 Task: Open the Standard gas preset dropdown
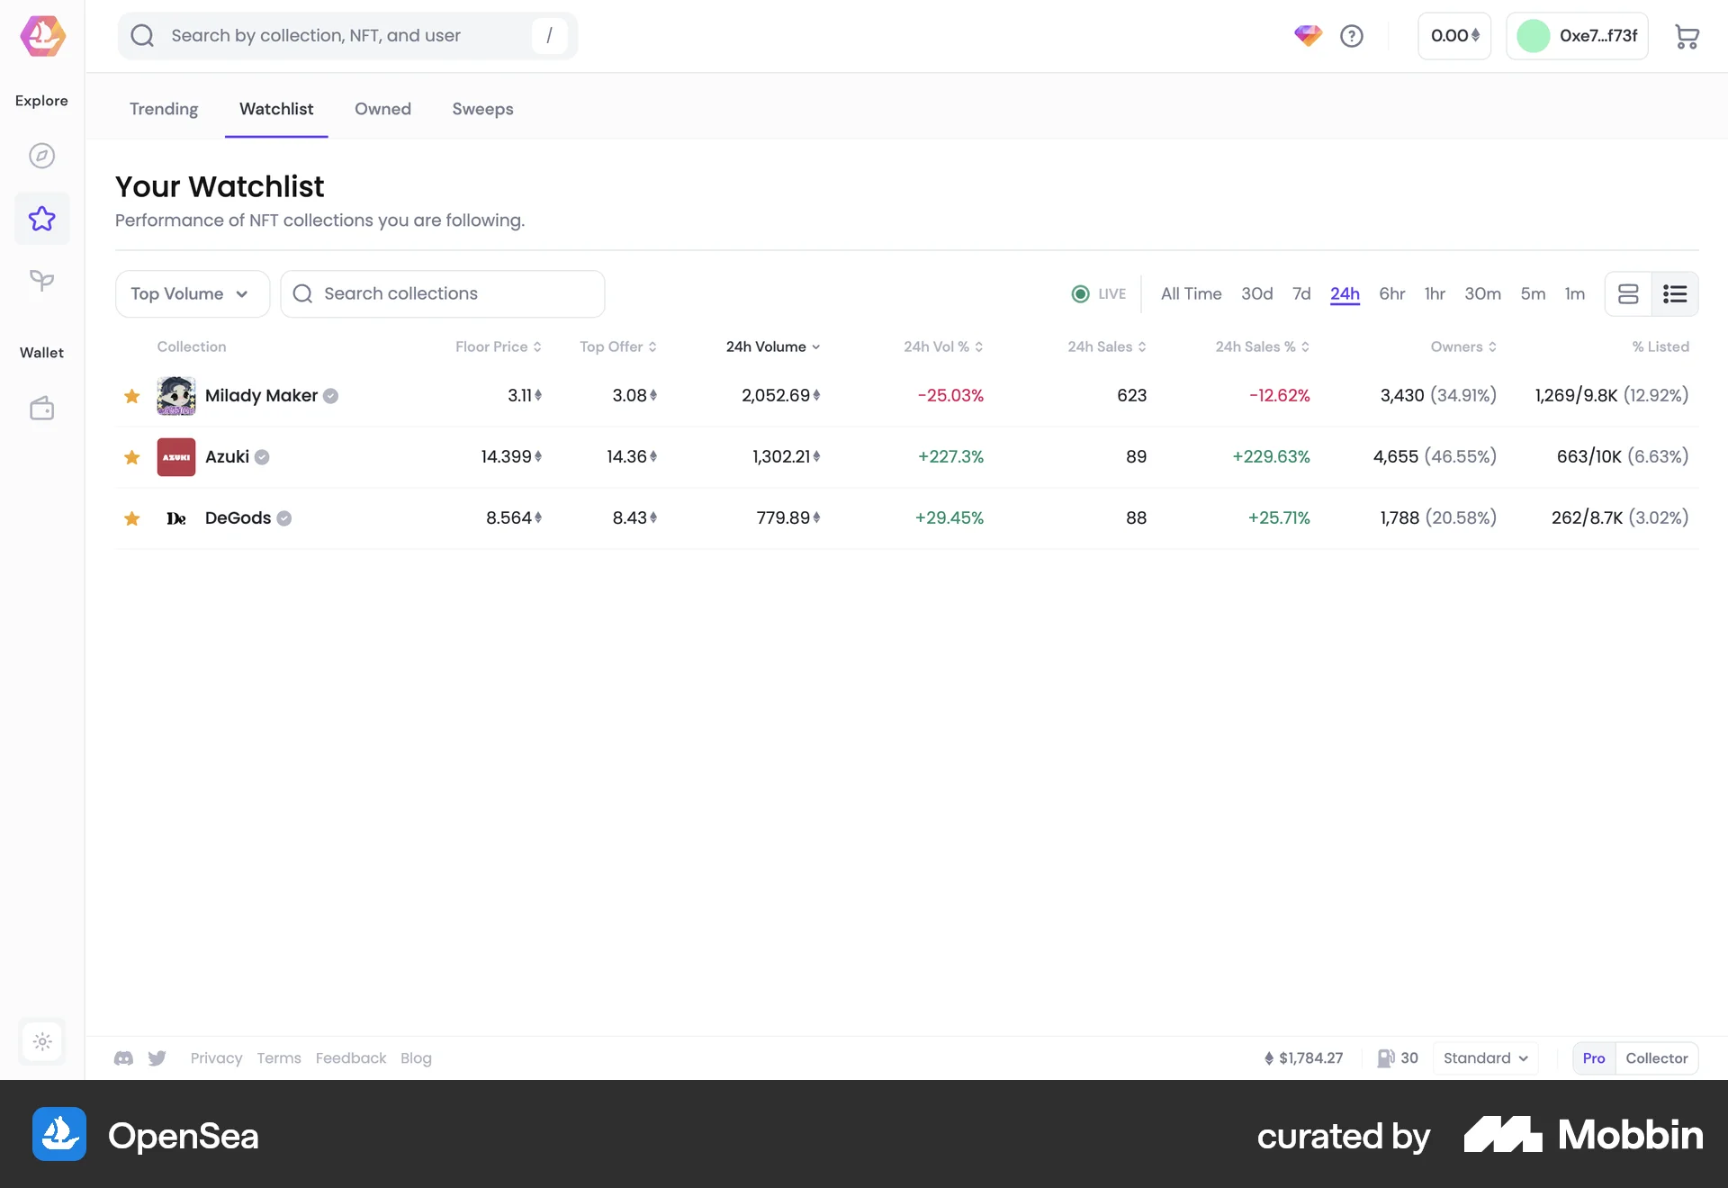1483,1058
